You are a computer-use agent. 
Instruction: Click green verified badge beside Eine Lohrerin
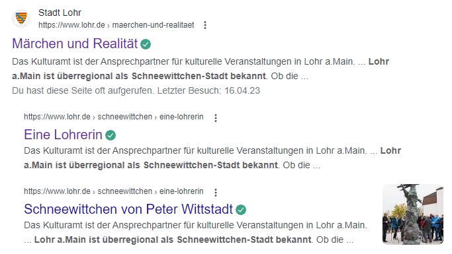111,135
